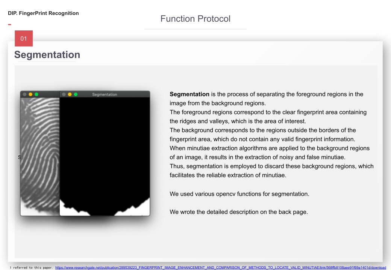391x270 pixels.
Task: Click the green zoom button on the fingerprint window
Action: point(36,94)
